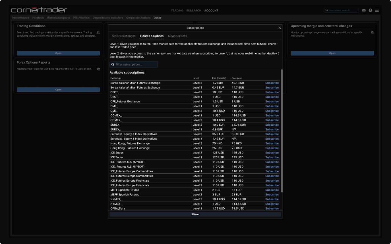Subscribe to COMEX_ Level 1

point(272,115)
